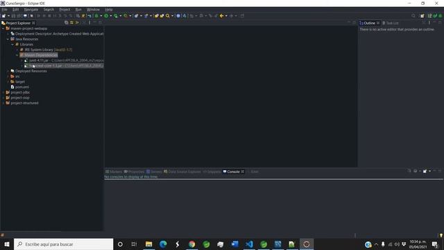Click the New wizard toolbar icon
The height and width of the screenshot is (250, 444).
[4, 16]
